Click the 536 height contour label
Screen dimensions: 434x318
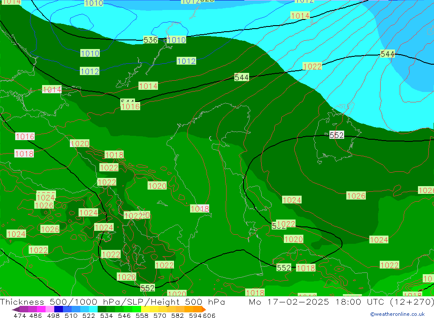[151, 40]
